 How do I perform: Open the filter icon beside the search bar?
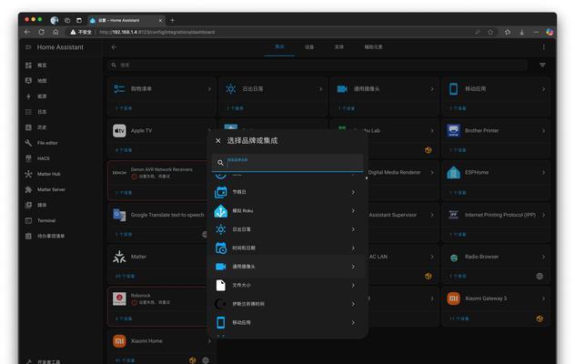tap(542, 66)
